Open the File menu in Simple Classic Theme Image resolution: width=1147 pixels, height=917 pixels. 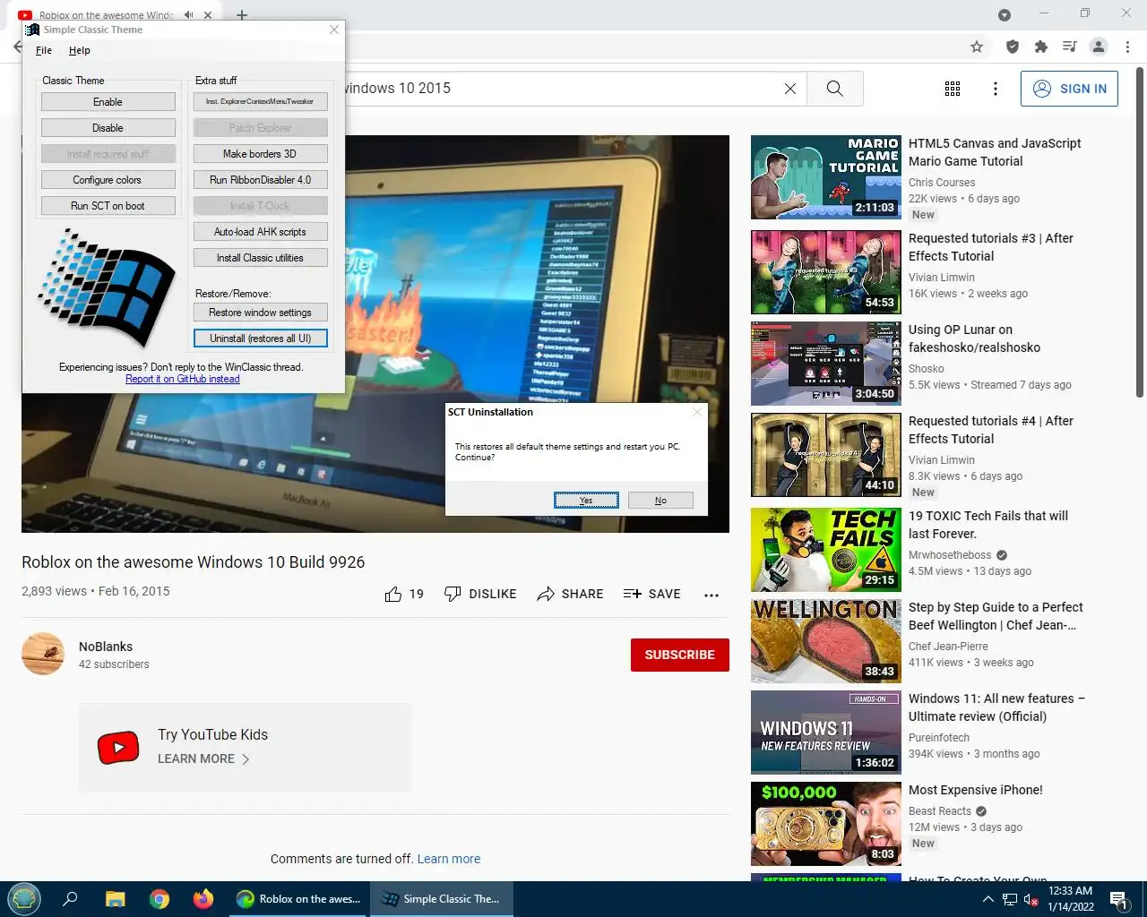pyautogui.click(x=44, y=51)
